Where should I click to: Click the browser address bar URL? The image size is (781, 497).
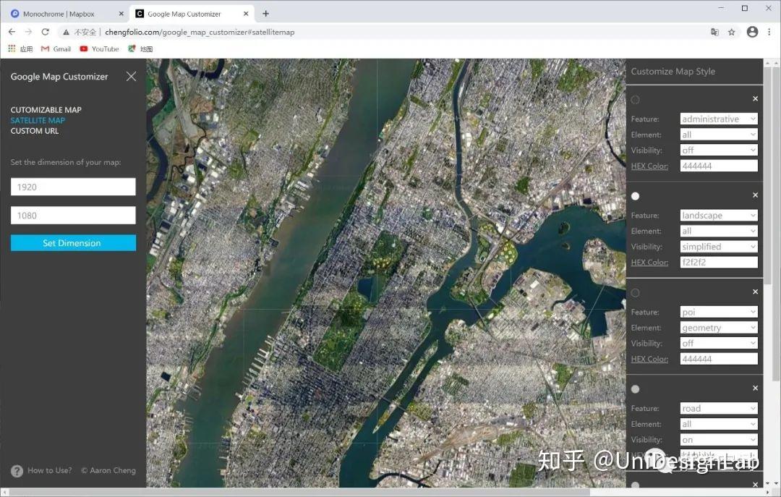point(200,32)
